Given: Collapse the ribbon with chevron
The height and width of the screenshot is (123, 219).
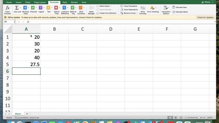Looking at the screenshot, I should click(x=213, y=2).
